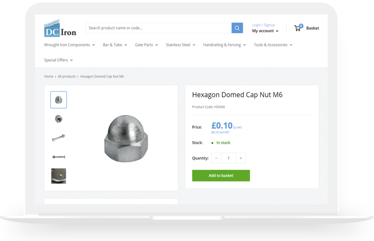Click the magnifying glass search button
374x241 pixels.
(237, 28)
